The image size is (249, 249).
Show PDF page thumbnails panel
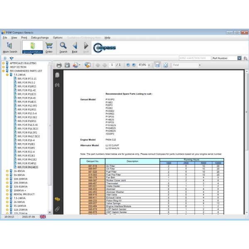click(x=57, y=75)
